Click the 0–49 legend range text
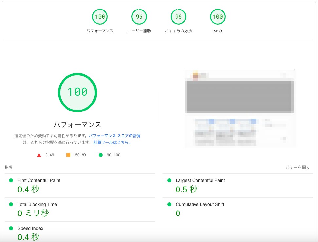The image size is (318, 242). point(50,155)
